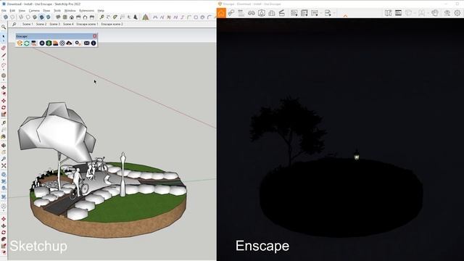This screenshot has height=261, width=464.
Task: Click the scene search magnifier icon
Action: (x=14, y=24)
